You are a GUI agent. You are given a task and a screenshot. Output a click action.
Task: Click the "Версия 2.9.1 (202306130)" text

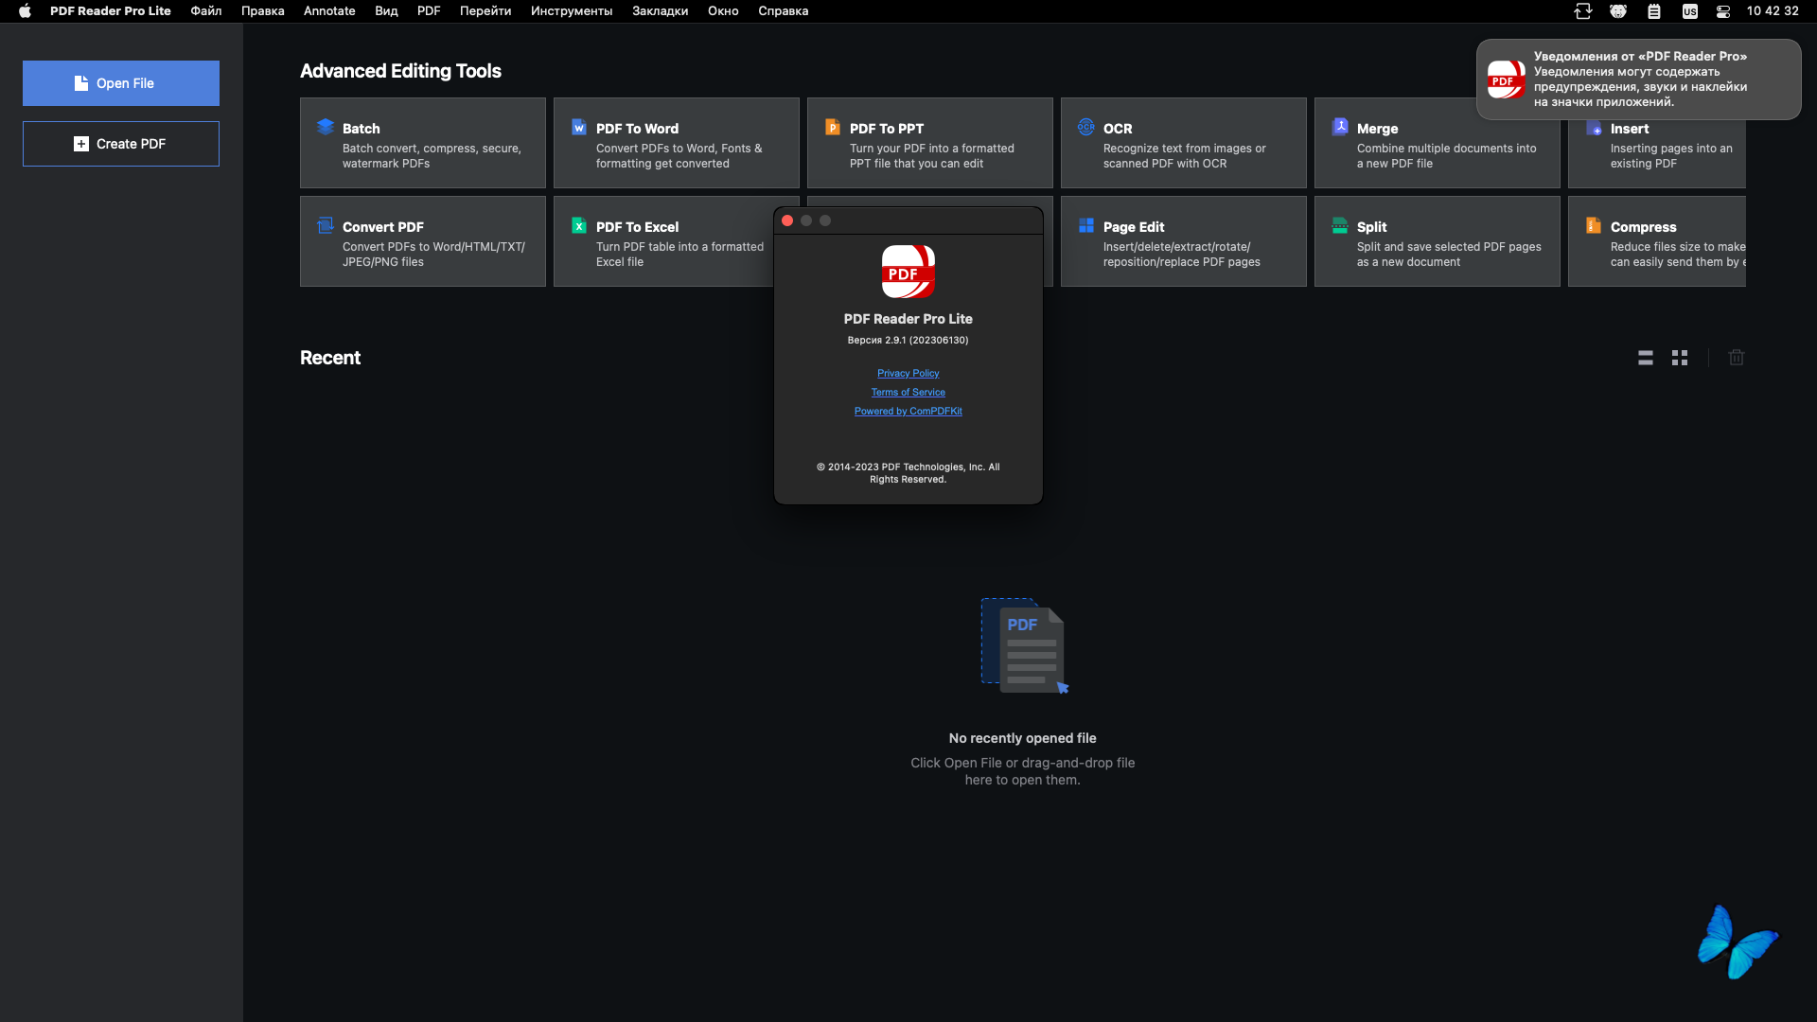tap(908, 341)
